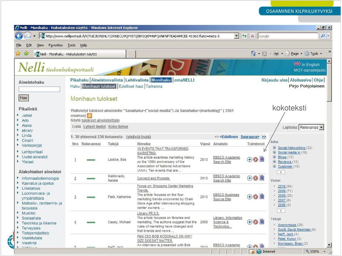This screenshot has height=256, width=342.
Task: Click red SFX icon for Field, Katherine row
Action: tap(255, 197)
